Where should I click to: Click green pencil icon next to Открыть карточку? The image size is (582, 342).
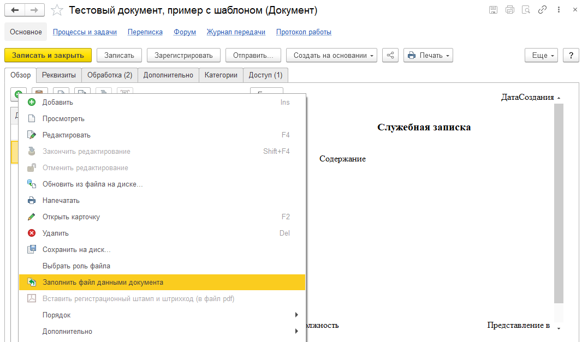[32, 217]
